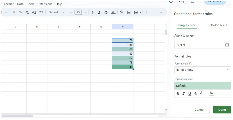Viewport: 233px width, 120px height.
Task: Click the currency format dollar icon
Action: [x=13, y=12]
